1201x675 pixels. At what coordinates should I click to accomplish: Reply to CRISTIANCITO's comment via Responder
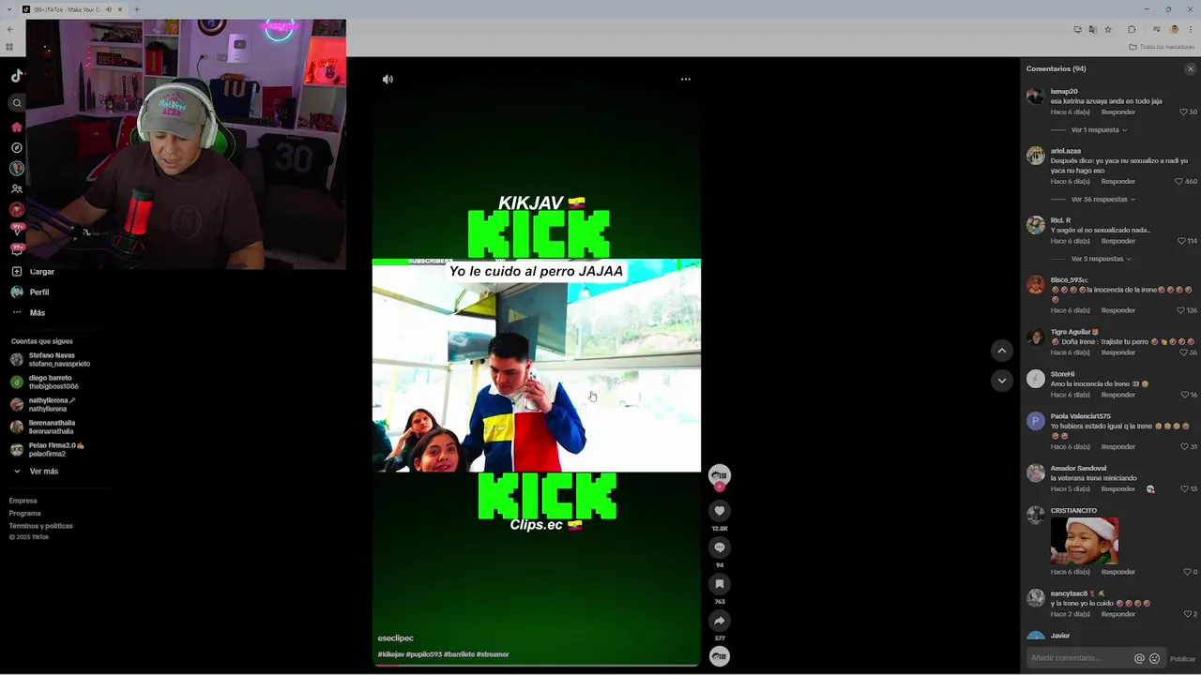click(x=1118, y=572)
